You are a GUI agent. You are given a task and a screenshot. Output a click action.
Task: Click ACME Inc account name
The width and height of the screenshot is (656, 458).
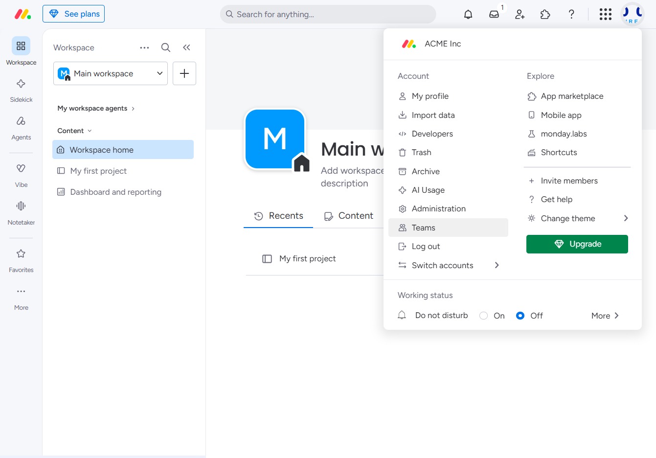click(443, 44)
